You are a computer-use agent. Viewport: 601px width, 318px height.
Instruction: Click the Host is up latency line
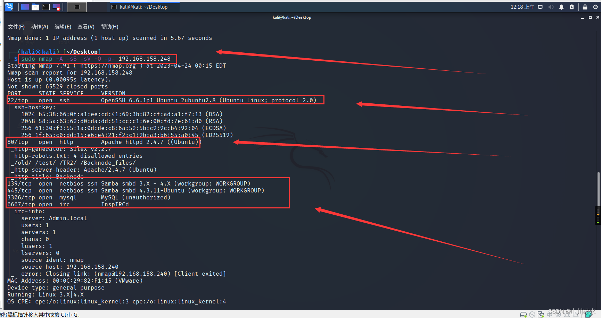(59, 79)
